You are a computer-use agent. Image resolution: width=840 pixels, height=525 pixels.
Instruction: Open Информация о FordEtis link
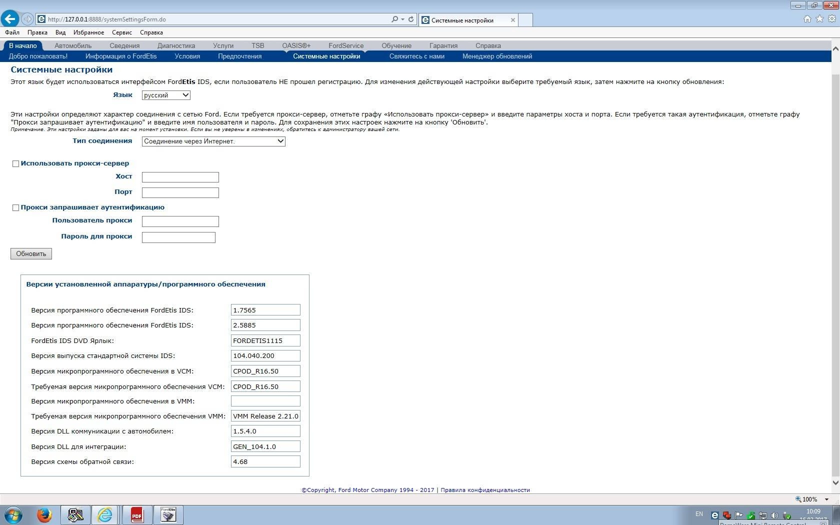121,56
